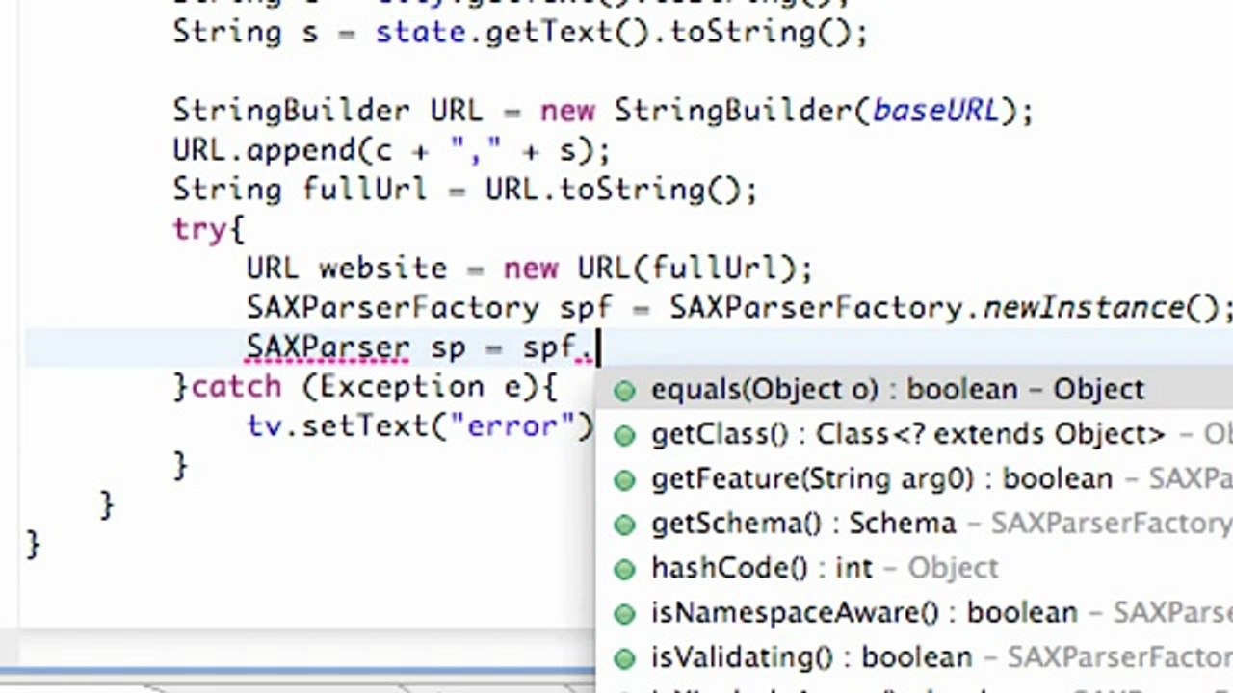Click green method icon beside isNamespaceAware

coord(625,614)
